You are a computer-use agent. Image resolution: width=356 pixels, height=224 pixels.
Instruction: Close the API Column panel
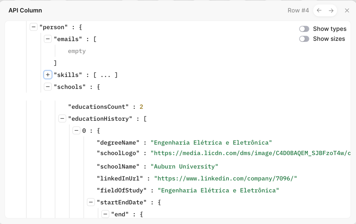(x=347, y=11)
